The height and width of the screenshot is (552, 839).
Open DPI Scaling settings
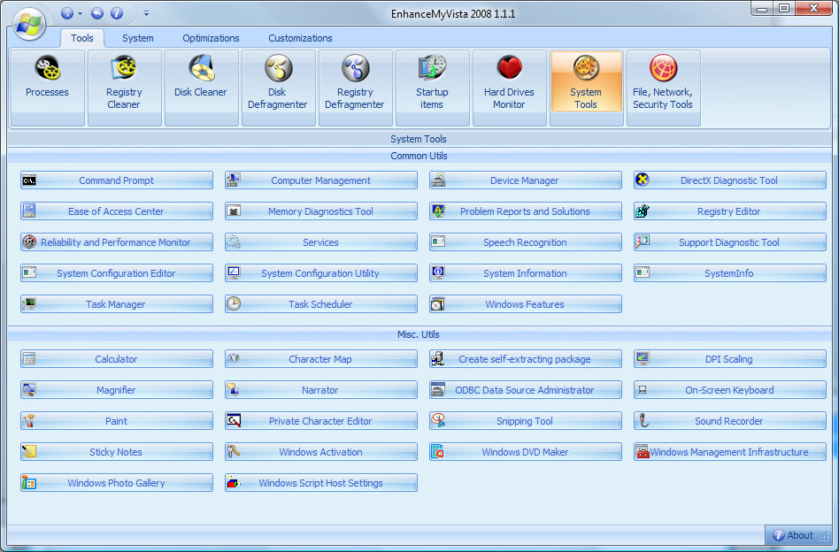pyautogui.click(x=730, y=359)
